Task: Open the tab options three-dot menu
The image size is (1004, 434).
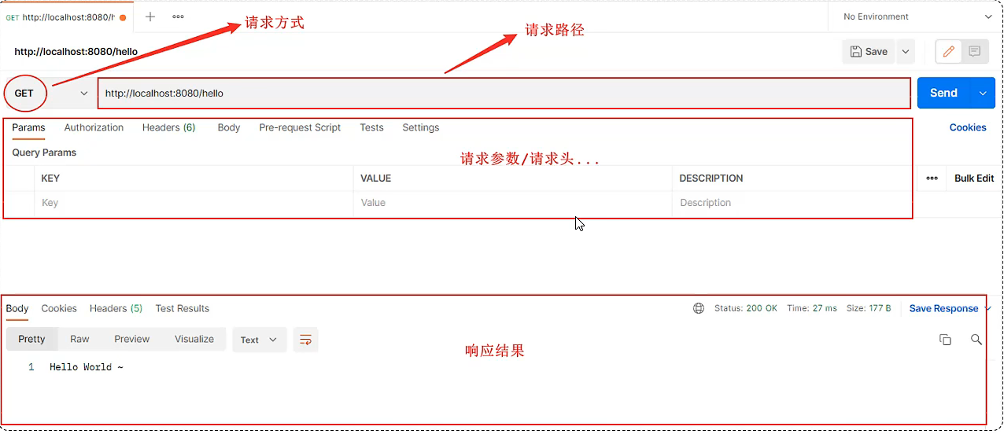Action: point(178,17)
